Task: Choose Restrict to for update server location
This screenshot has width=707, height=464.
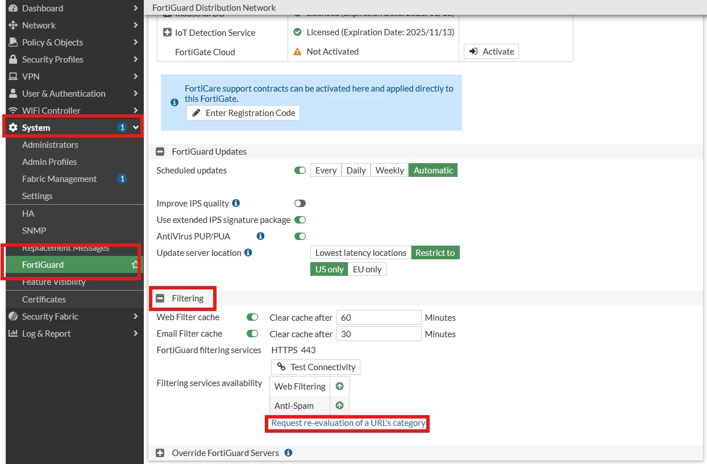Action: coord(435,252)
